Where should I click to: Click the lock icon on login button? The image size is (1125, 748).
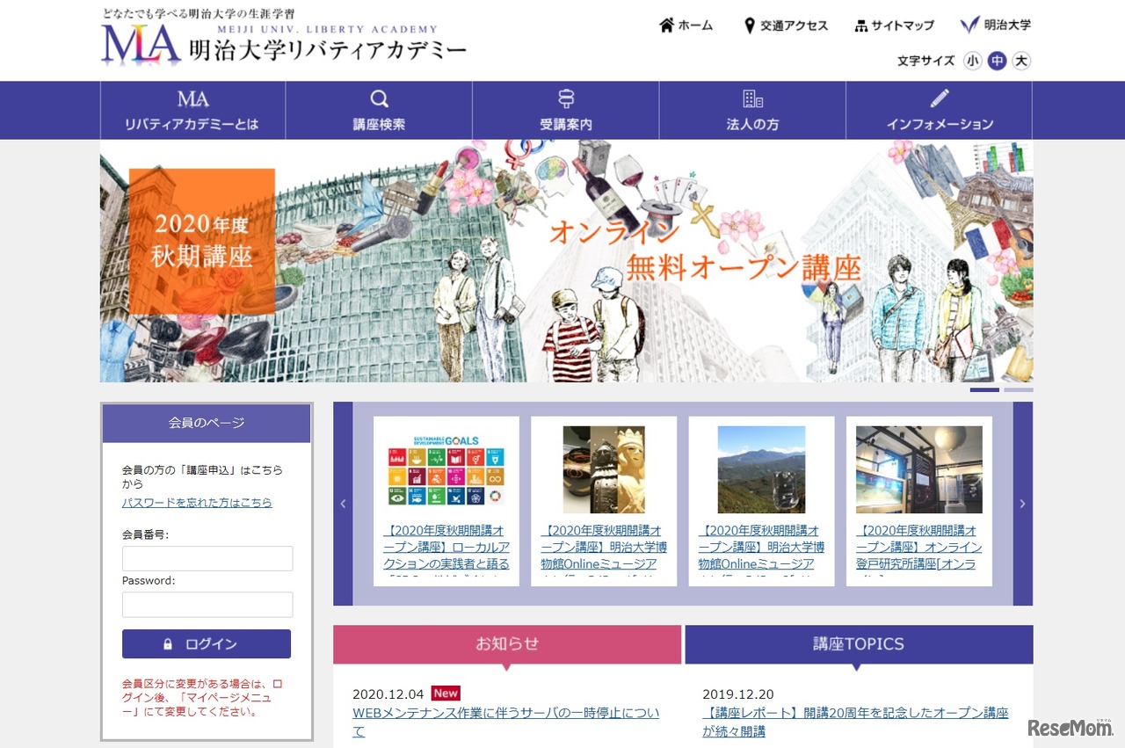(168, 644)
